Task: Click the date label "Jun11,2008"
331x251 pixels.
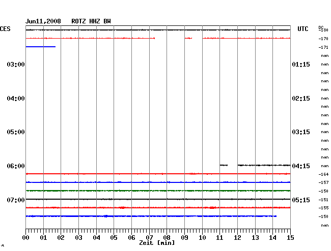Action: [x=43, y=21]
